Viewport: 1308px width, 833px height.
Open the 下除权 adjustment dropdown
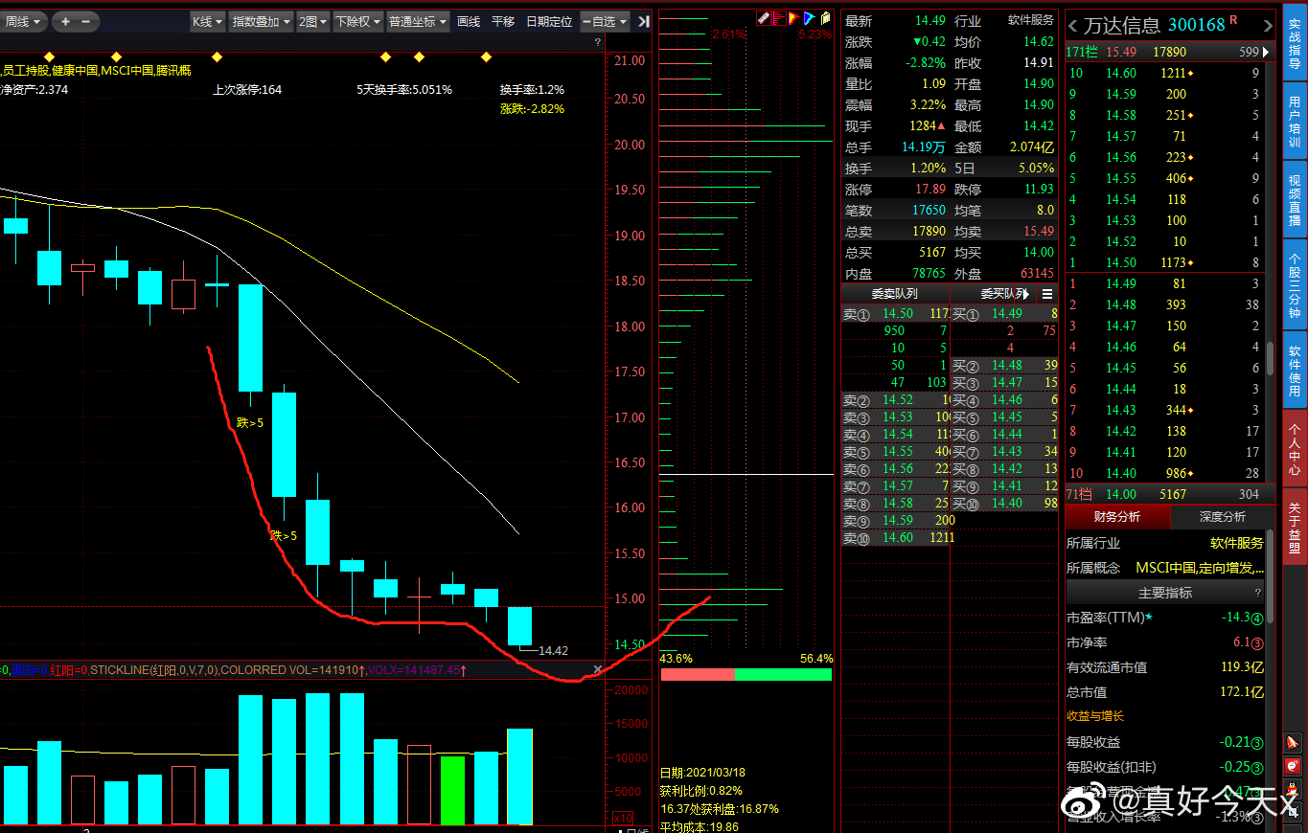click(x=357, y=21)
